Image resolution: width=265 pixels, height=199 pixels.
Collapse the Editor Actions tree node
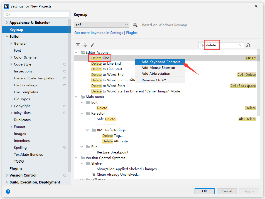[76, 52]
